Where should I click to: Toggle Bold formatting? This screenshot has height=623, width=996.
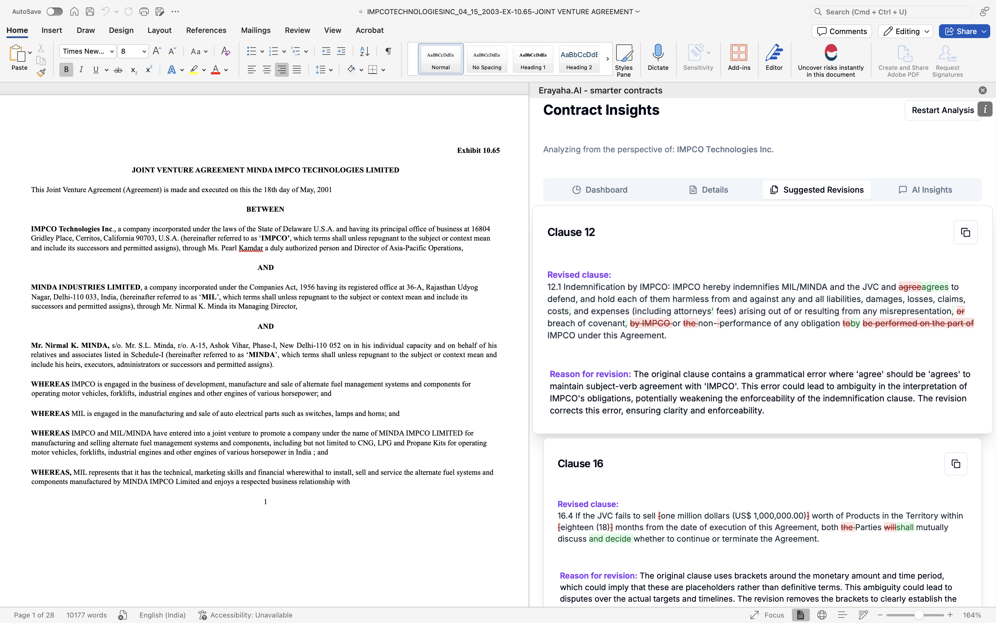[x=66, y=70]
